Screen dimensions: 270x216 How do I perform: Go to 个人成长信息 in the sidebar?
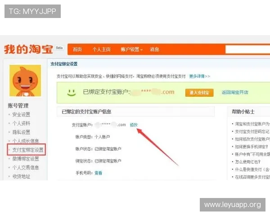point(26,141)
